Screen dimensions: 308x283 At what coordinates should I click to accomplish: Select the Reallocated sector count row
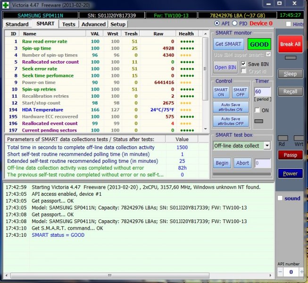click(x=50, y=62)
